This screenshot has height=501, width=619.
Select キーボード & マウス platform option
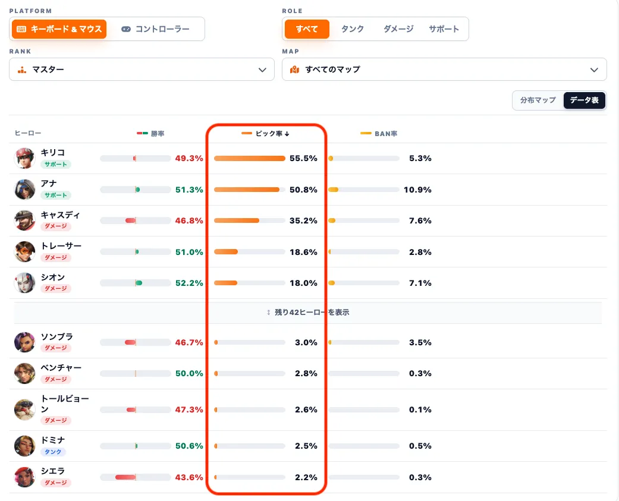(59, 29)
